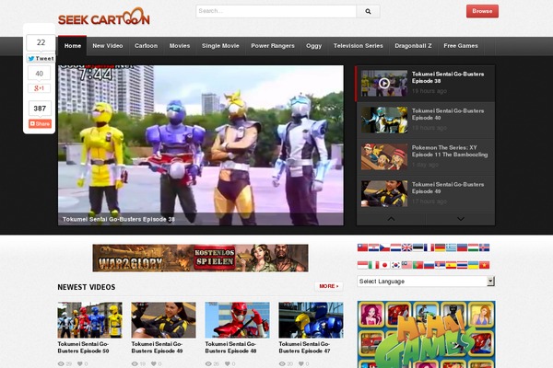Open the Free Games menu item
The height and width of the screenshot is (368, 553).
pyautogui.click(x=461, y=46)
